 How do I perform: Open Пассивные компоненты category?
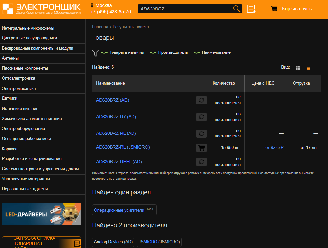point(43,68)
